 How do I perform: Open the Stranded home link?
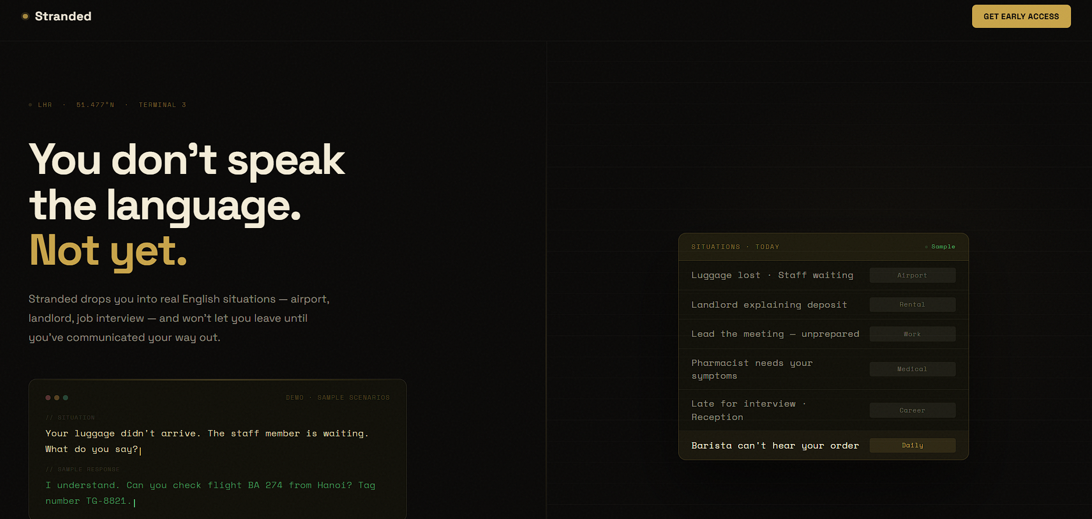click(56, 16)
